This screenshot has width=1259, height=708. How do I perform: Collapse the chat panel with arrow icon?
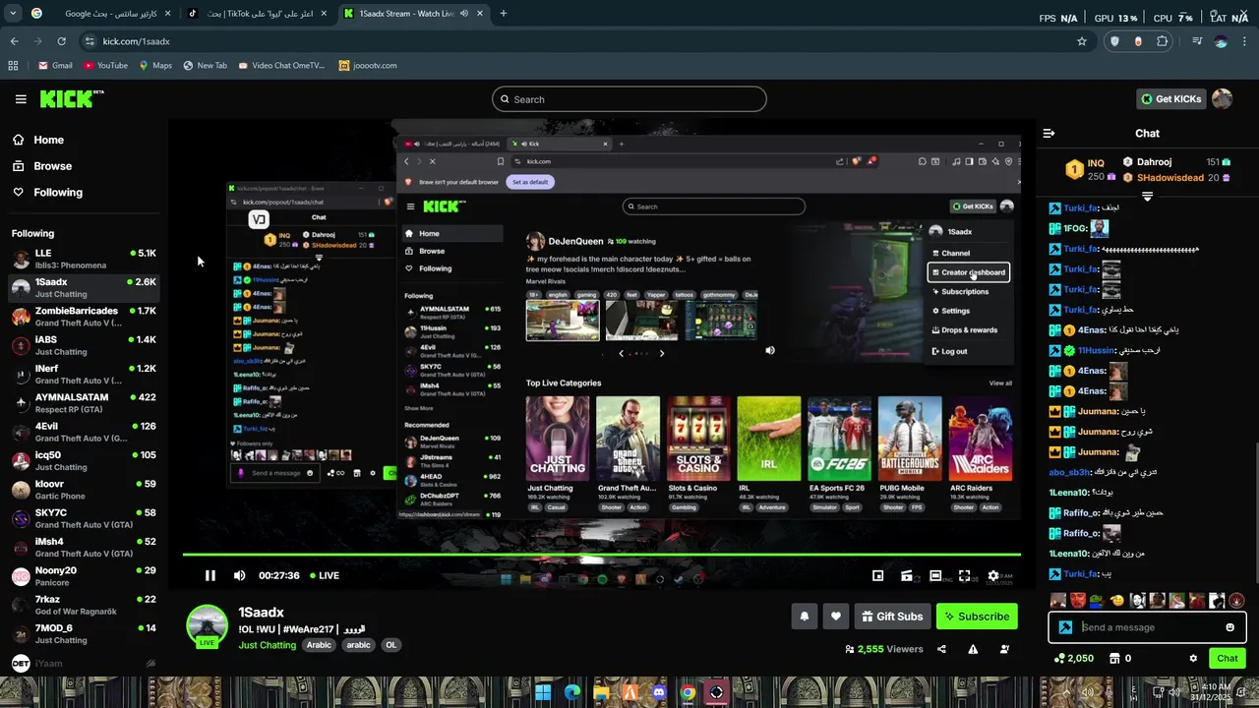[x=1049, y=133]
